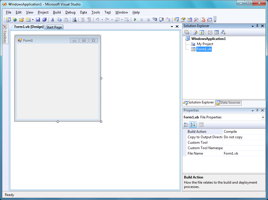Image resolution: width=268 pixels, height=200 pixels.
Task: Click the Uncomment selected lines icon
Action: click(89, 20)
